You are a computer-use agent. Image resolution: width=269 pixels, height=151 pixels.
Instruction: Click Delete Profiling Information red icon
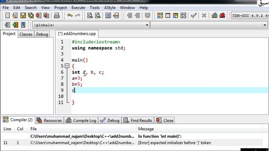click(x=222, y=16)
